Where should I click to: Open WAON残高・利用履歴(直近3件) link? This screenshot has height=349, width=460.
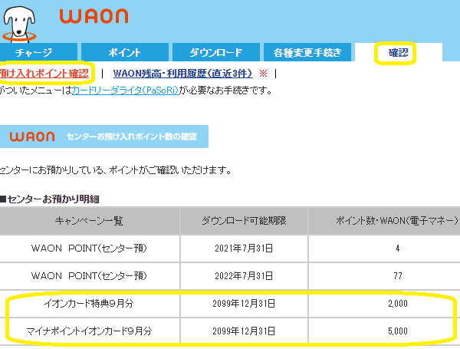click(182, 74)
